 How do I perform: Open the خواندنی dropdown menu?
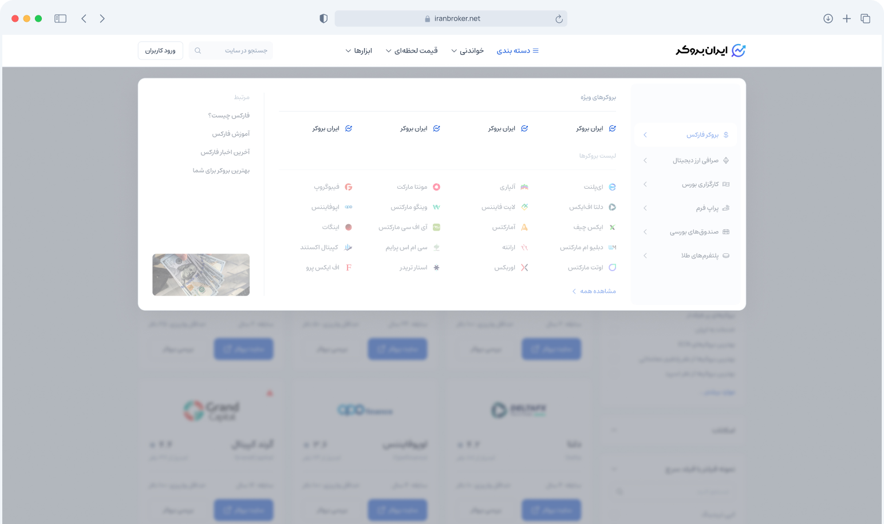pyautogui.click(x=467, y=51)
